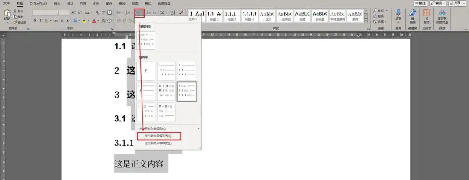This screenshot has height=180, width=469.
Task: Click the character border A icon
Action: (109, 13)
